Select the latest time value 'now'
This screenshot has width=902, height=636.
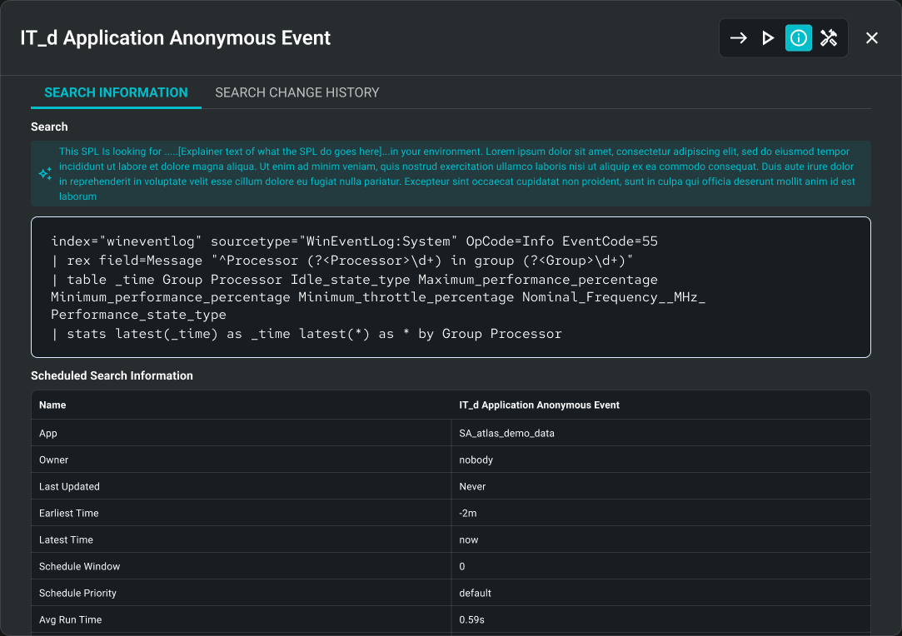[x=469, y=539]
